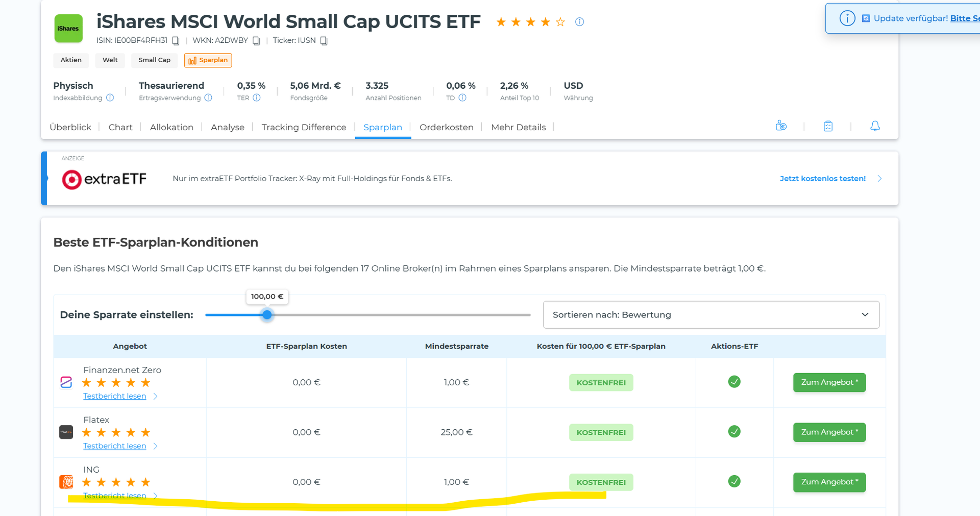Click the Small Cap tag
980x516 pixels.
click(155, 60)
